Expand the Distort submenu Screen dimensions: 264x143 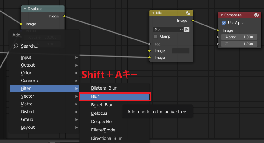[x=45, y=112]
